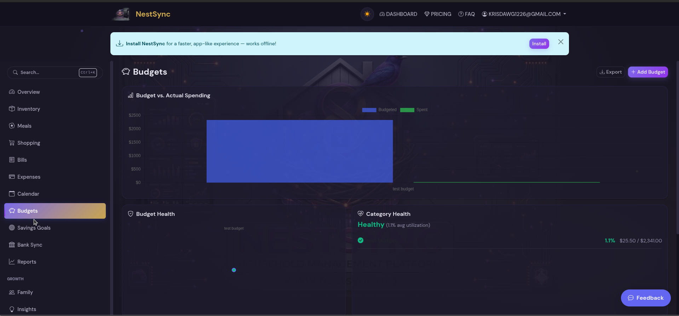Click the Add Budget button
Image resolution: width=679 pixels, height=316 pixels.
[x=648, y=72]
